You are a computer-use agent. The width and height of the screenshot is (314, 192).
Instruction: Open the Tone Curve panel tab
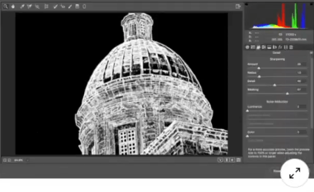click(x=253, y=47)
